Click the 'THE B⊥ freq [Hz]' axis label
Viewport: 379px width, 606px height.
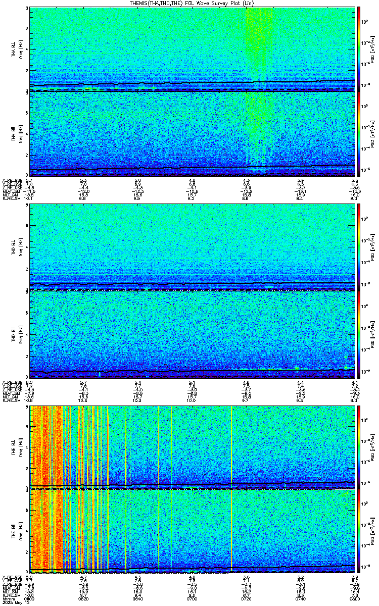[17, 446]
